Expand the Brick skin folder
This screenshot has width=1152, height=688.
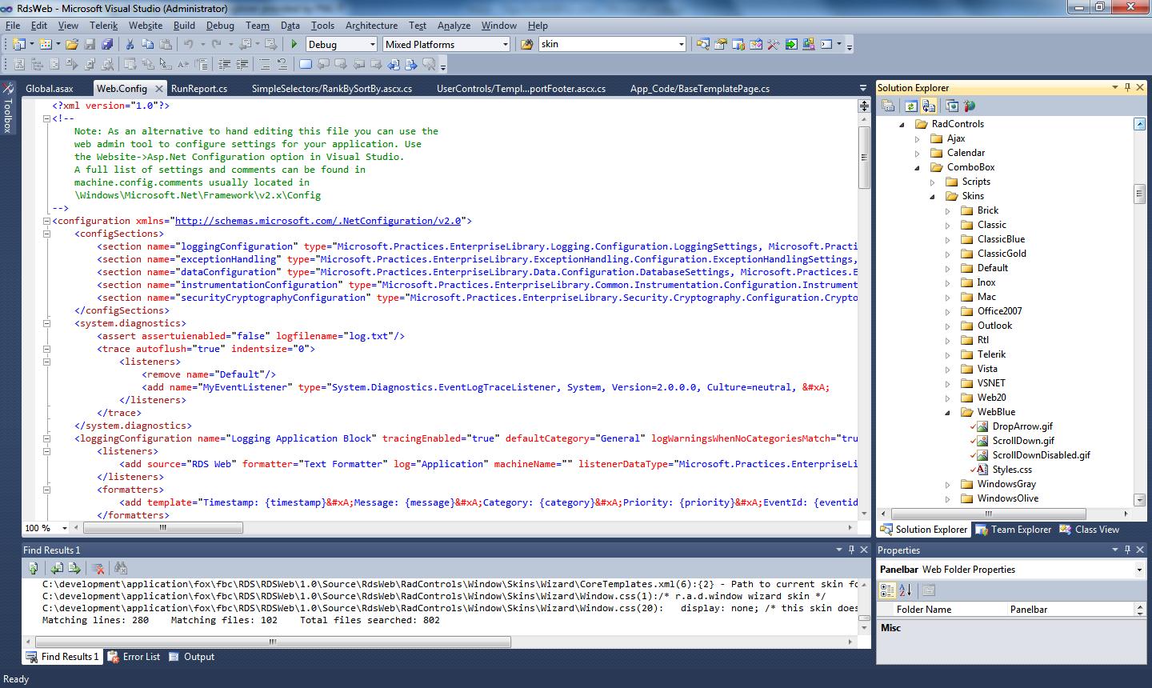click(948, 211)
